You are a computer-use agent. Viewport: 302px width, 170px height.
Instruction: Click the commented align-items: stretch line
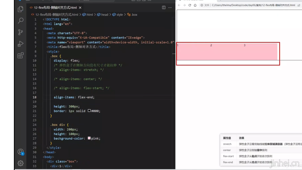coord(79,70)
